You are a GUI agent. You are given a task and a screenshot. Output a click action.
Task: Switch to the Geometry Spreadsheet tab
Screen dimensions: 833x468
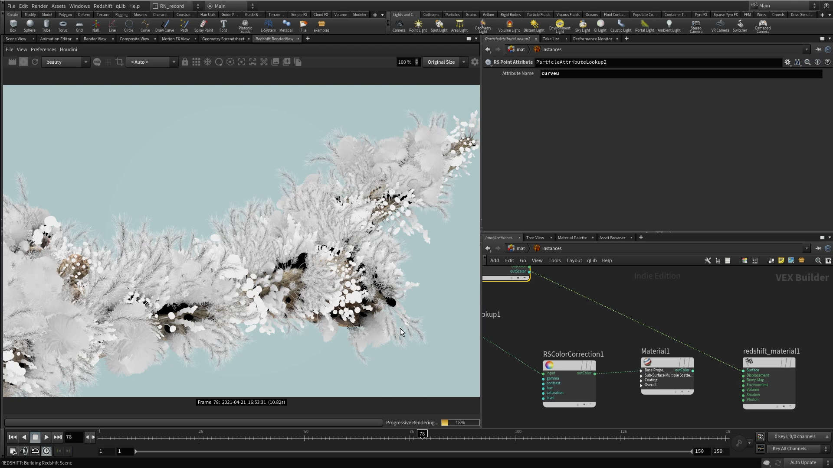[x=223, y=39]
